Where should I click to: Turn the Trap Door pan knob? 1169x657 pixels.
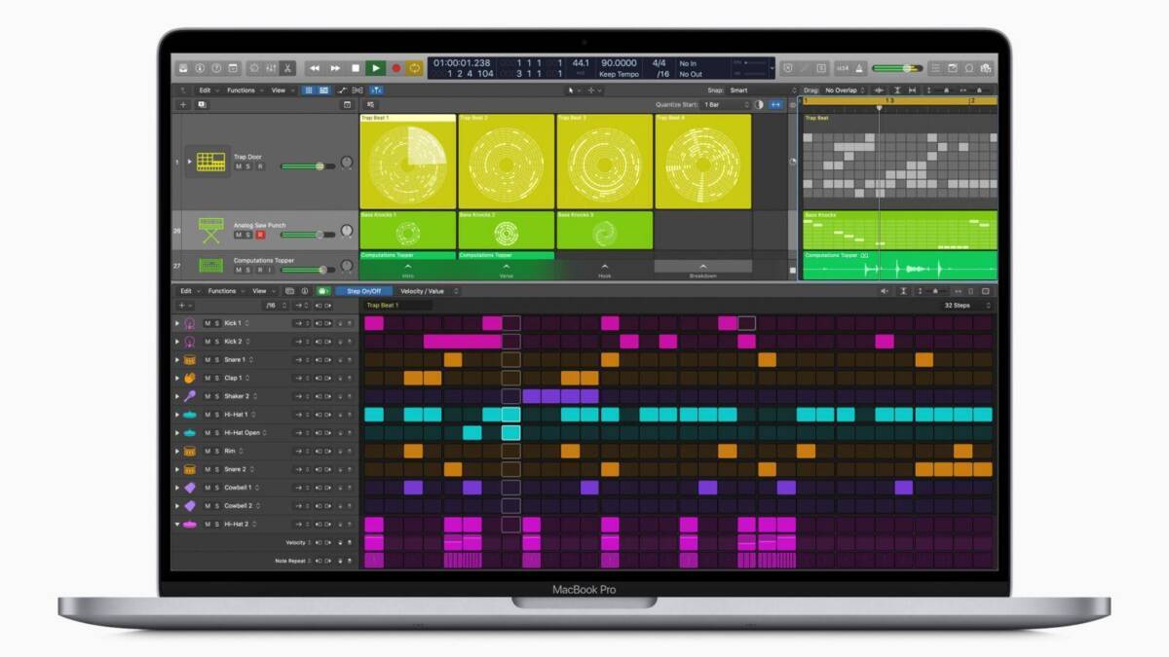(x=347, y=163)
